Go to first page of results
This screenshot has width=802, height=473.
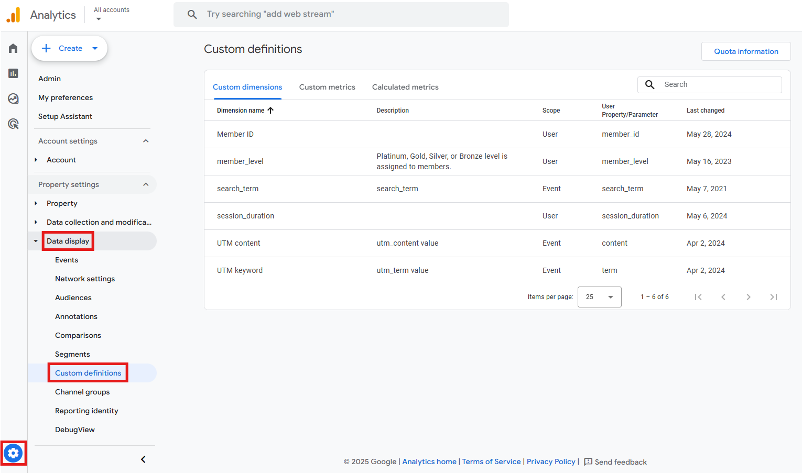pos(698,297)
